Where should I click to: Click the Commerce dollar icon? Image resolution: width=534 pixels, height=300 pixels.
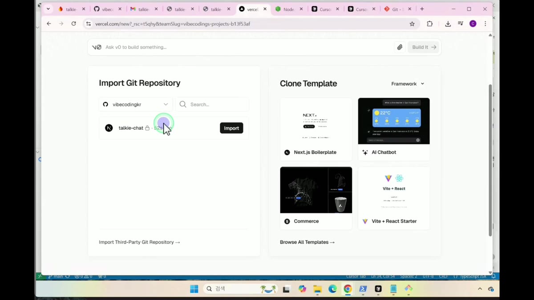(287, 221)
